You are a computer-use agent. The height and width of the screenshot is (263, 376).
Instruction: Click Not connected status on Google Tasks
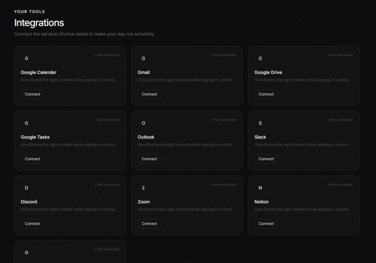click(x=107, y=120)
